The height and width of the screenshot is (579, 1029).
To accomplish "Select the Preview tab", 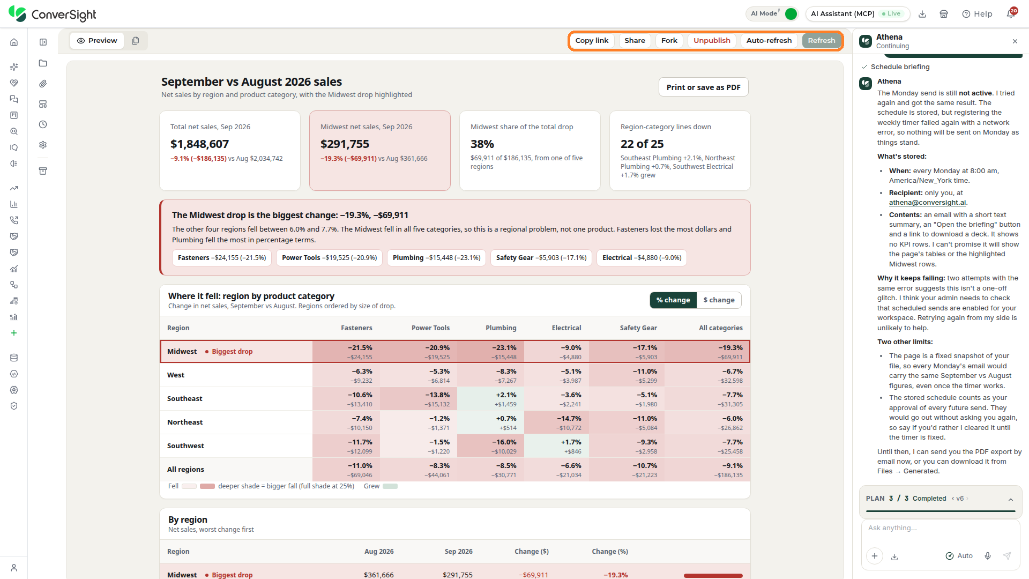I will [x=97, y=41].
